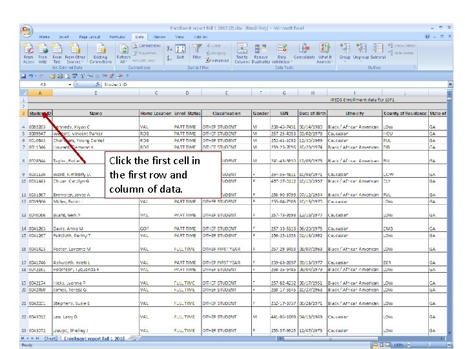465x349 pixels.
Task: Click the Print icon in quick access toolbar
Action: (60, 76)
